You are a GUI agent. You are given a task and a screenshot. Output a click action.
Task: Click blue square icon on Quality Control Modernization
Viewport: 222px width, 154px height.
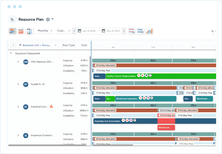146,75
